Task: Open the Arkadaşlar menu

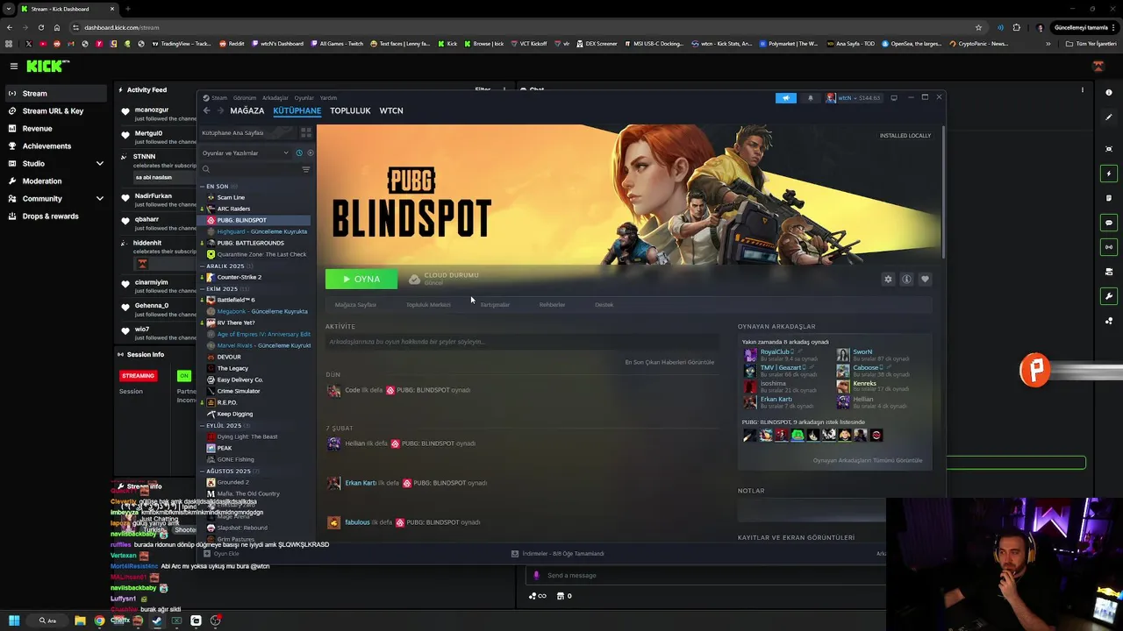Action: [x=275, y=98]
